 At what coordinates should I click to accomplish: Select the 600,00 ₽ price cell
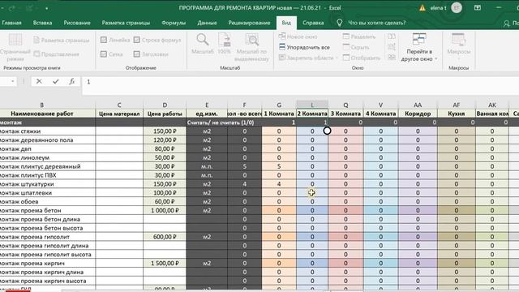[x=165, y=237]
